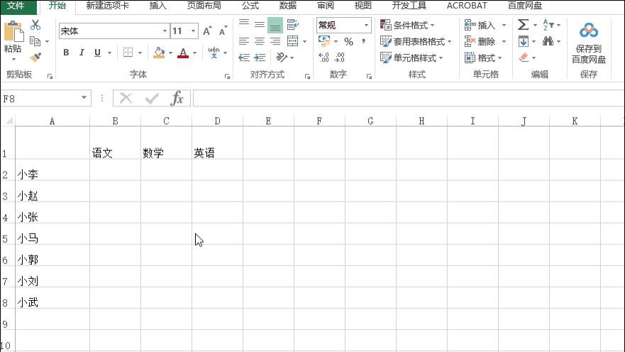Image resolution: width=625 pixels, height=352 pixels.
Task: Open 文件 File tab
Action: coord(16,6)
